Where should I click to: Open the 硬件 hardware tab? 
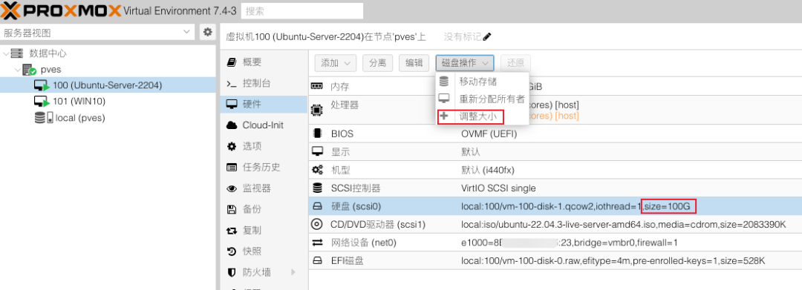point(264,104)
